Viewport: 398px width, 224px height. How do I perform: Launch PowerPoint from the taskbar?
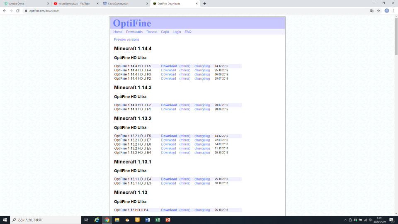(x=168, y=220)
